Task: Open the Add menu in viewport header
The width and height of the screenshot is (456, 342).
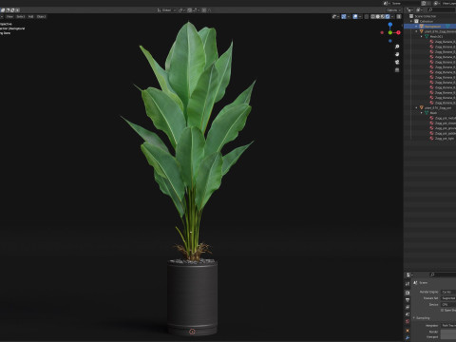Action: coord(30,16)
